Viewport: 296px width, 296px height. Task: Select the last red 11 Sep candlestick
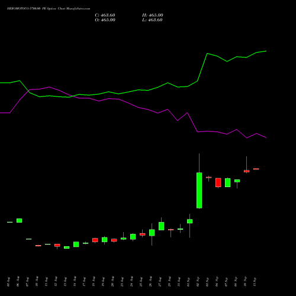pos(256,169)
